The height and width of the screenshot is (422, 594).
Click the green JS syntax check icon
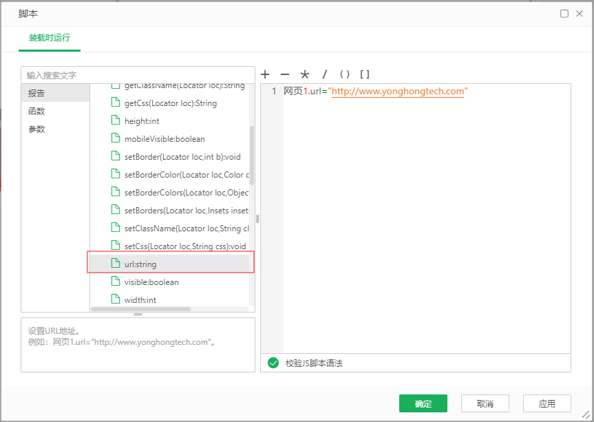click(x=273, y=363)
